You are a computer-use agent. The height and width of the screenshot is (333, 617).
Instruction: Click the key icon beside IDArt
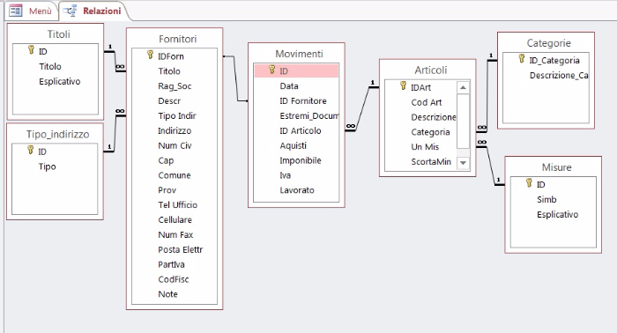(x=403, y=85)
